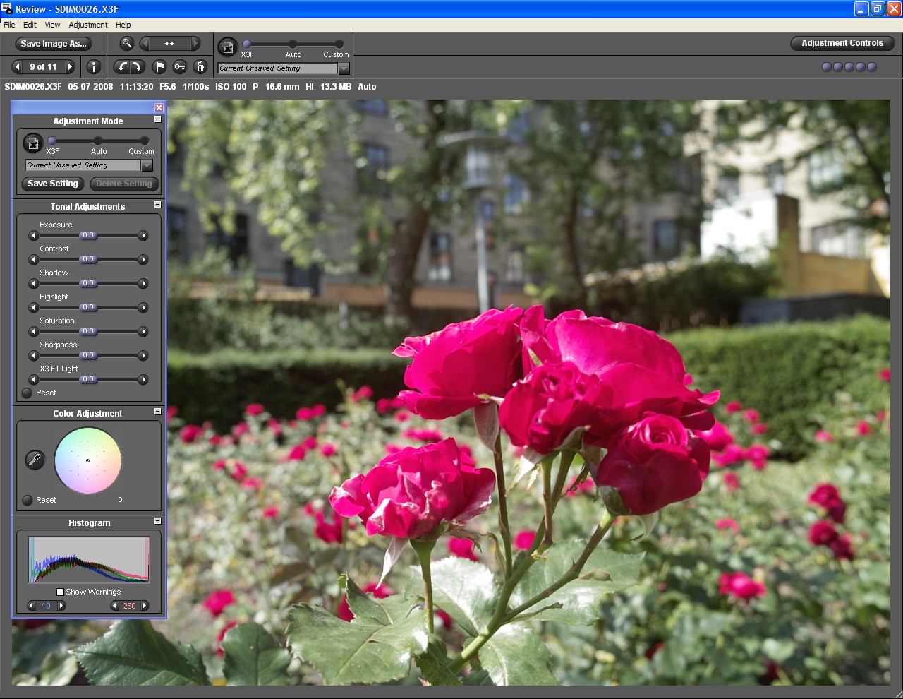
Task: Click the magnifier zoom tool icon
Action: pyautogui.click(x=126, y=43)
